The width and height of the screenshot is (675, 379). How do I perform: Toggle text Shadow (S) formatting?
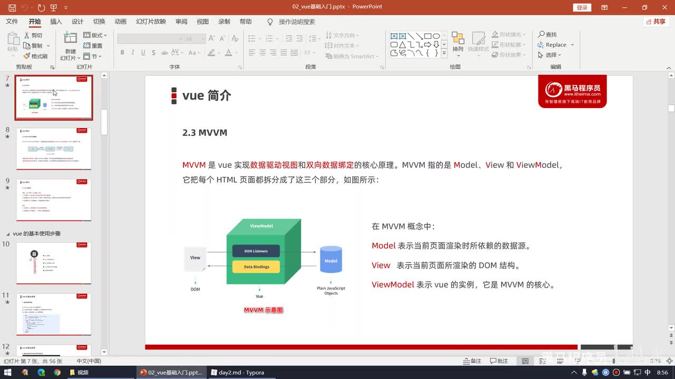point(153,53)
